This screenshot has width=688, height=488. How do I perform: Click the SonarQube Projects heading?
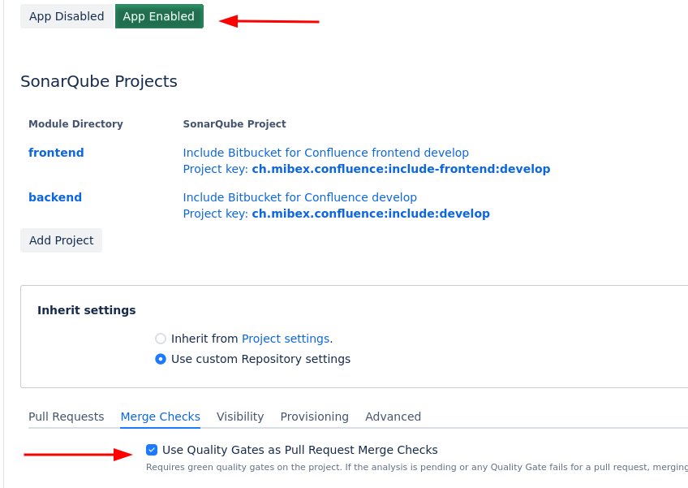click(99, 81)
